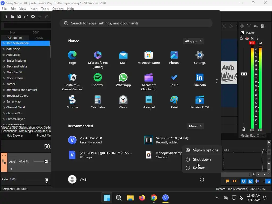This screenshot has width=272, height=204.
Task: Expand track controls chevron below Level
Action: [x=11, y=169]
